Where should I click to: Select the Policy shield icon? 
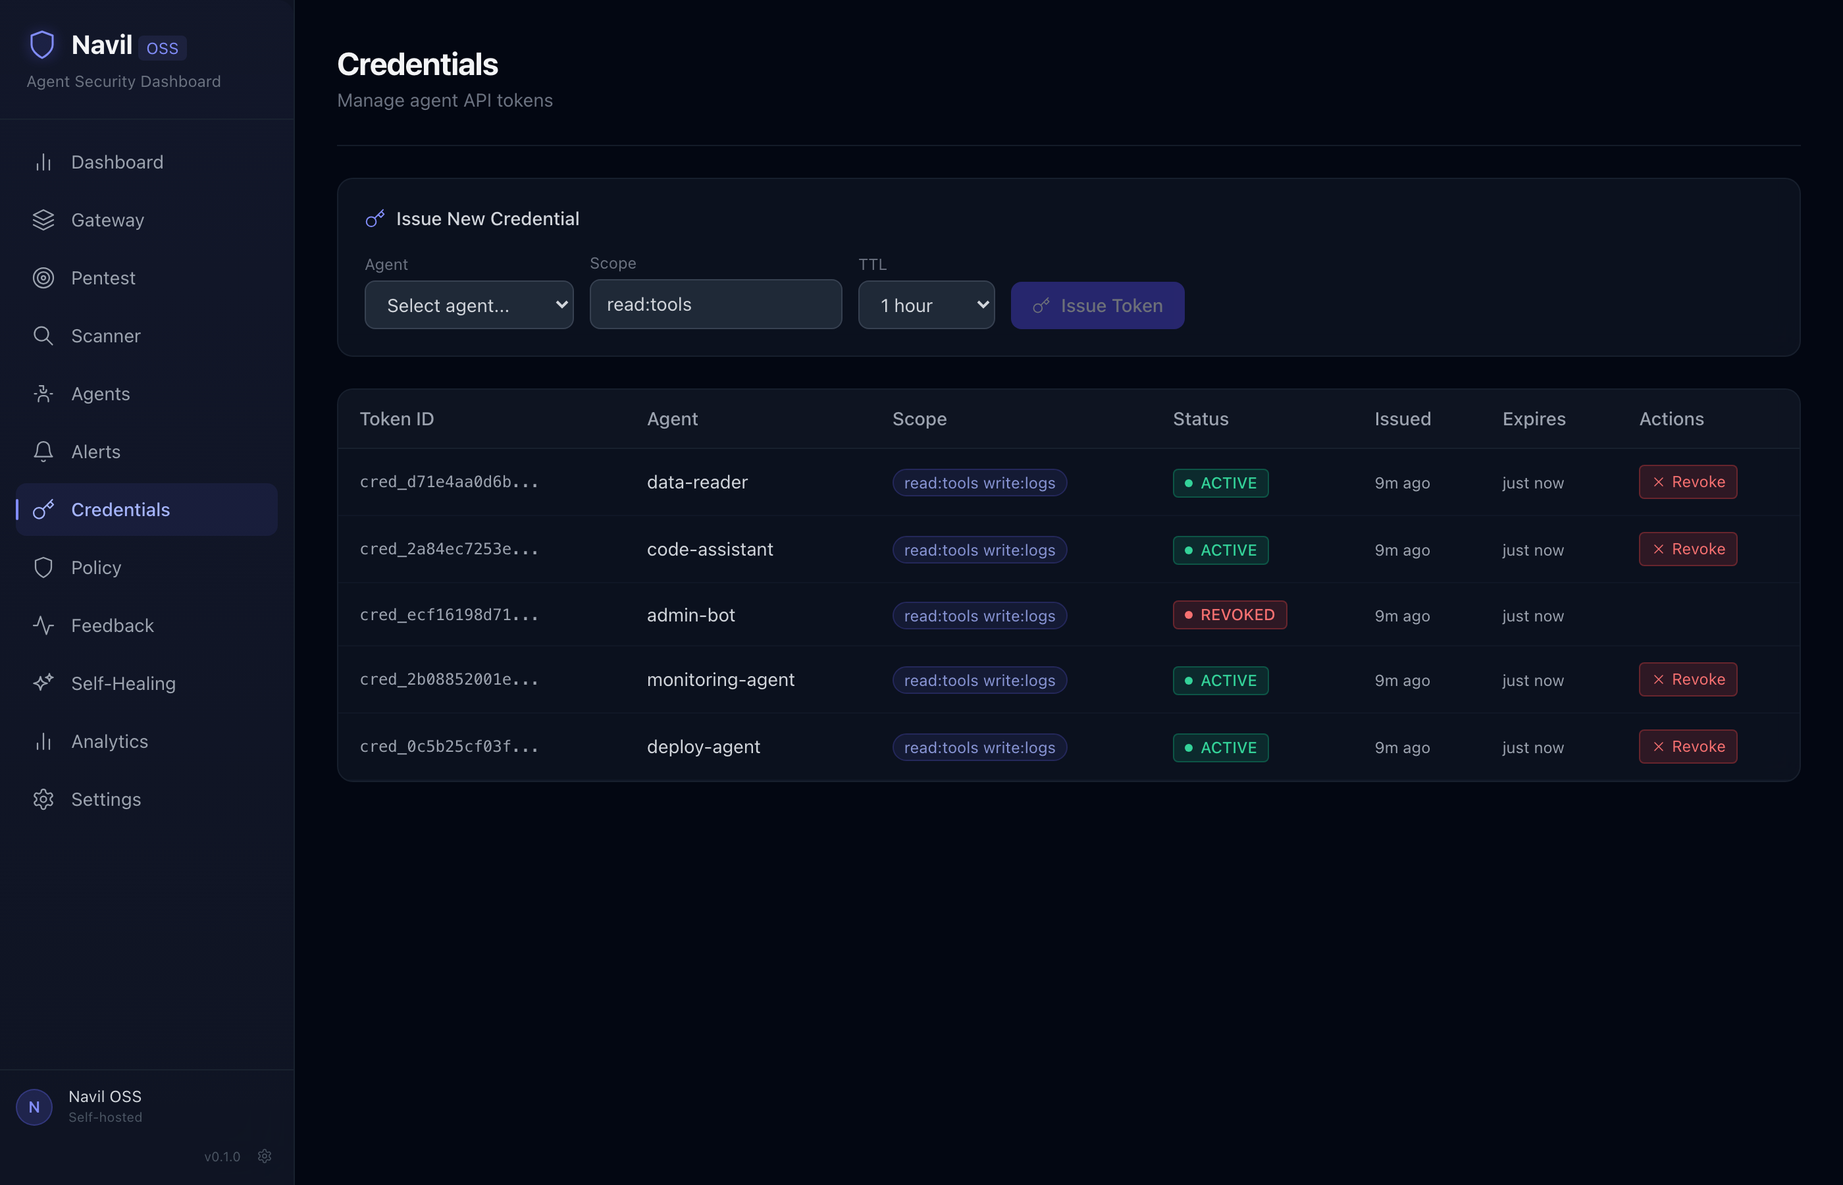click(x=43, y=567)
